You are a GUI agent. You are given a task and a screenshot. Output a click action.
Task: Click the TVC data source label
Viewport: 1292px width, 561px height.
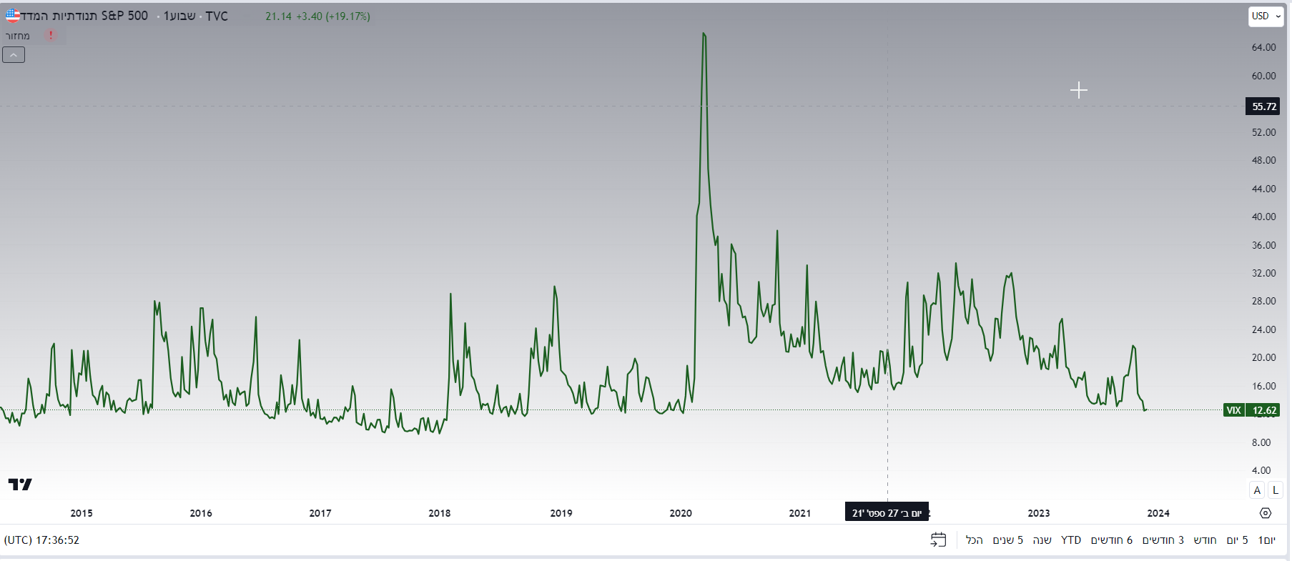coord(217,16)
